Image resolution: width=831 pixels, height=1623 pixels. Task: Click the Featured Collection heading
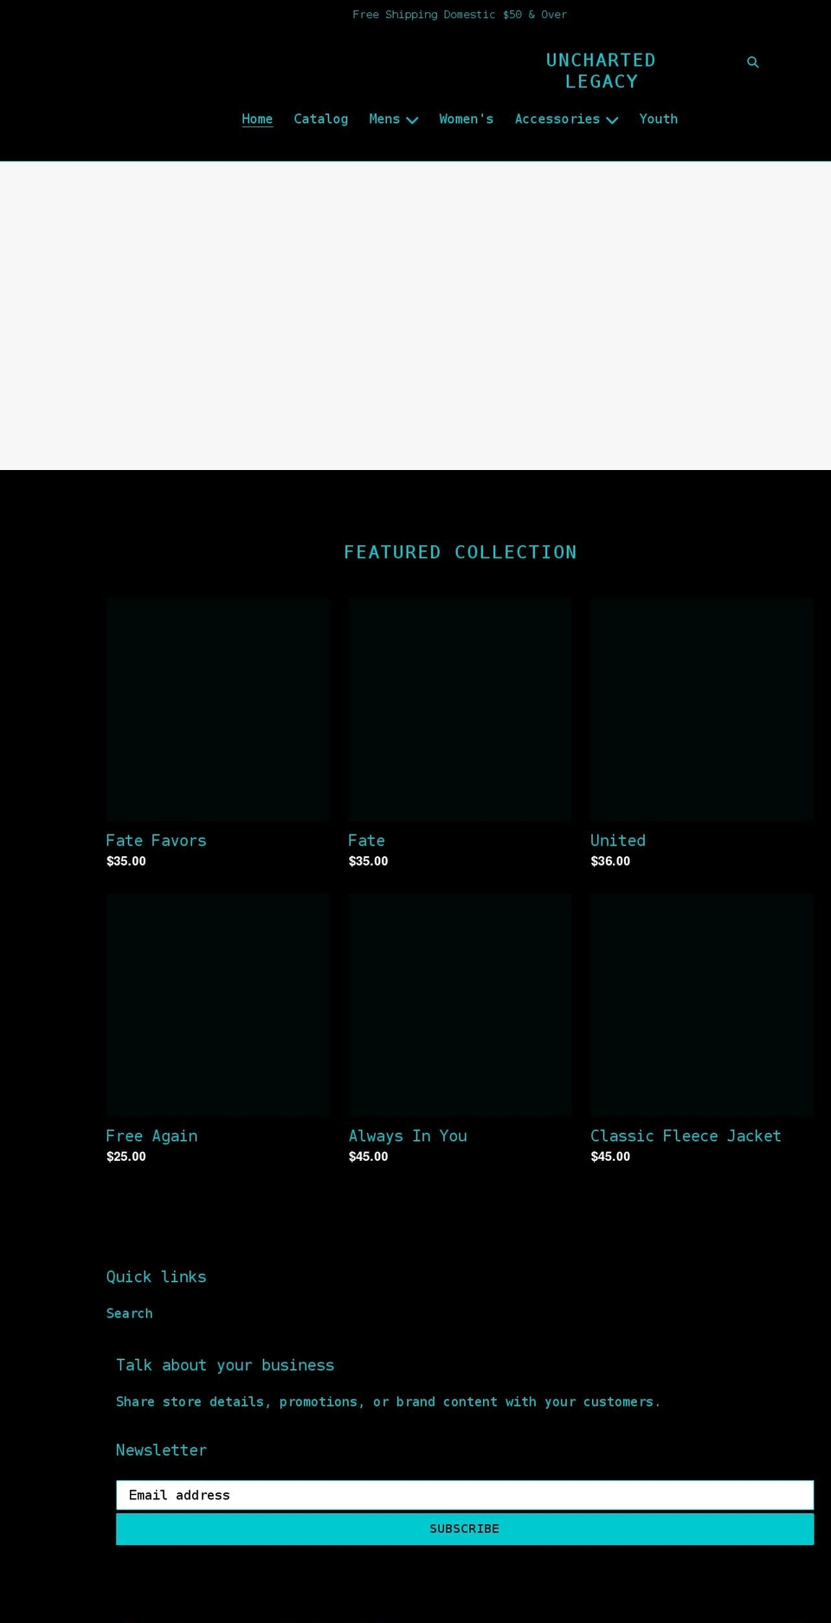[x=461, y=552]
